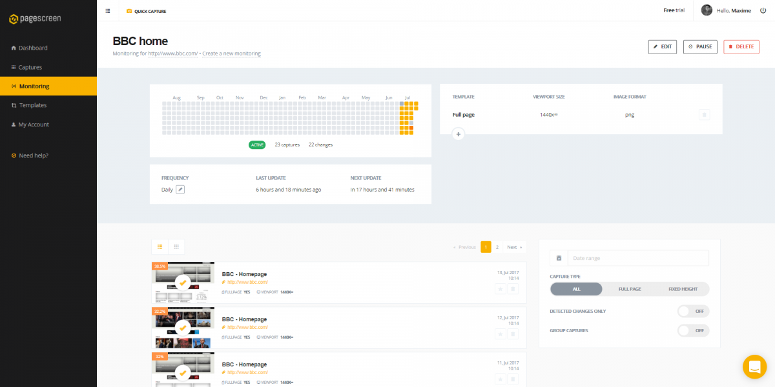Viewport: 775px width, 387px height.
Task: Delete the 13 Jul 2017 capture
Action: 513,289
